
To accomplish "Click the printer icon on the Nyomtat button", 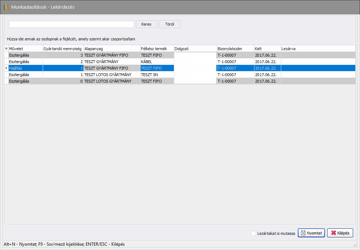I will 303,233.
